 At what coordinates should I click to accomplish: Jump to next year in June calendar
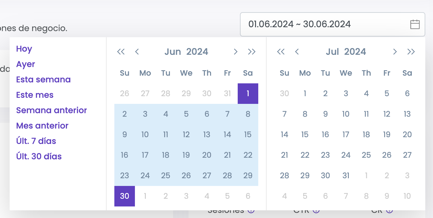tap(252, 52)
